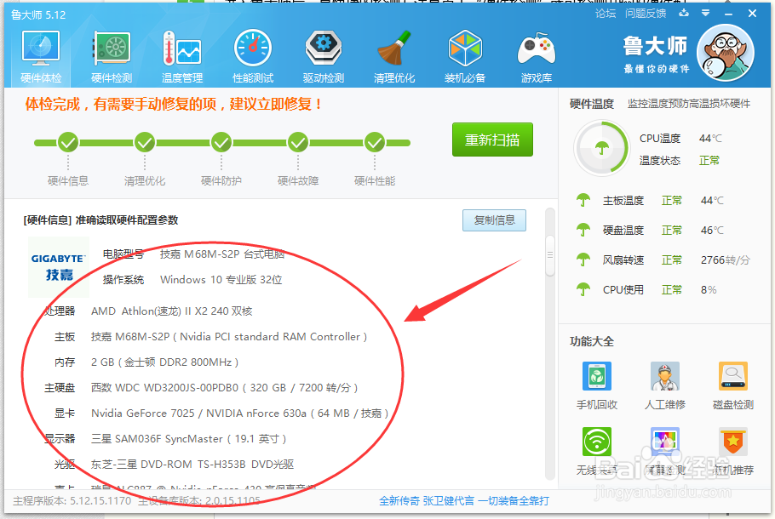Viewport: 775px width, 519px height.
Task: Open 装机必备 essential software
Action: (465, 57)
